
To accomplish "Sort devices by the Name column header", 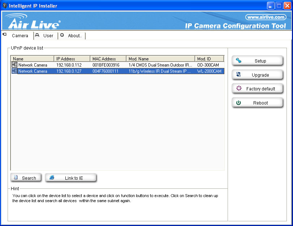I will pos(32,59).
